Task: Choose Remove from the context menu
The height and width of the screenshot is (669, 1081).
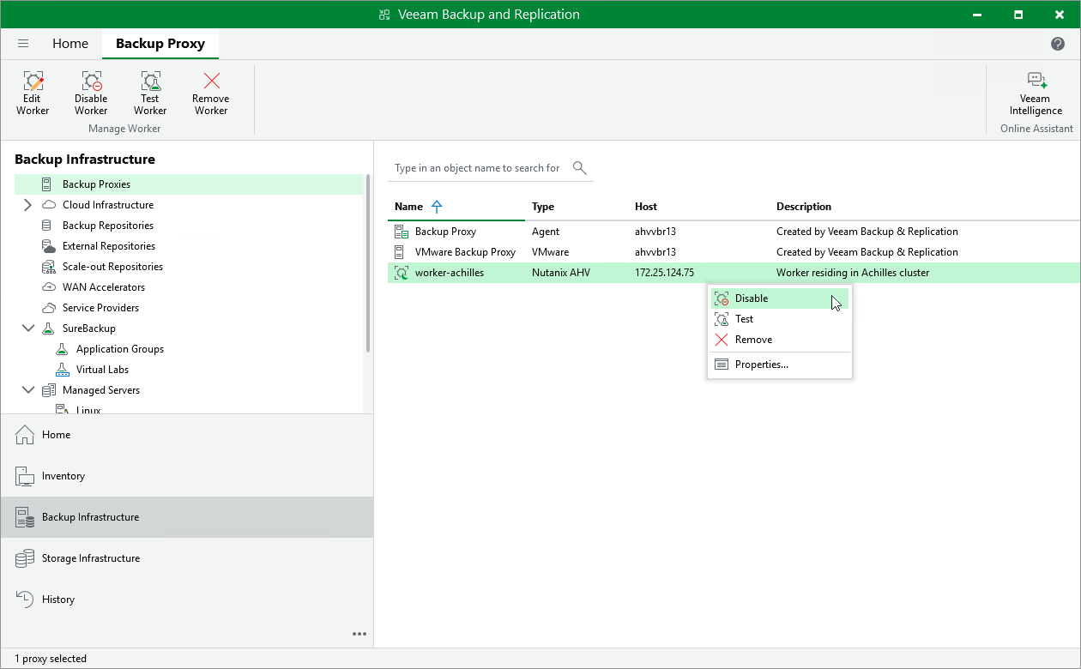Action: coord(780,340)
